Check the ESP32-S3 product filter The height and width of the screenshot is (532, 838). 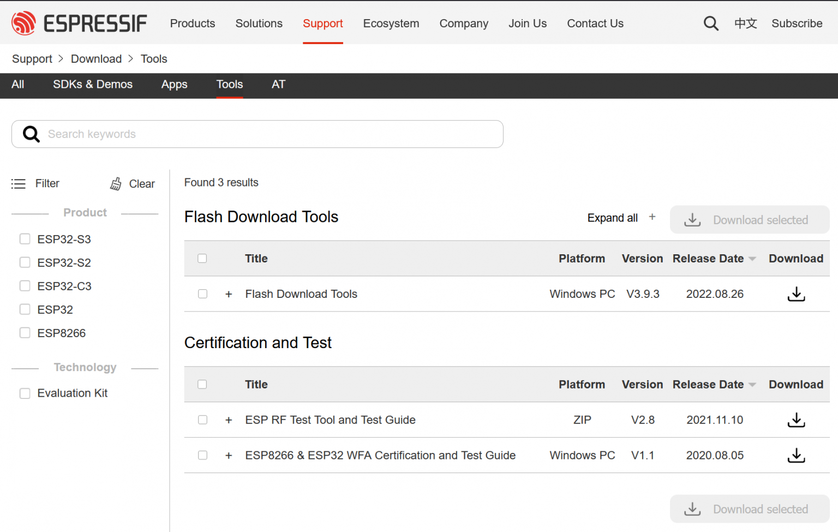click(25, 238)
